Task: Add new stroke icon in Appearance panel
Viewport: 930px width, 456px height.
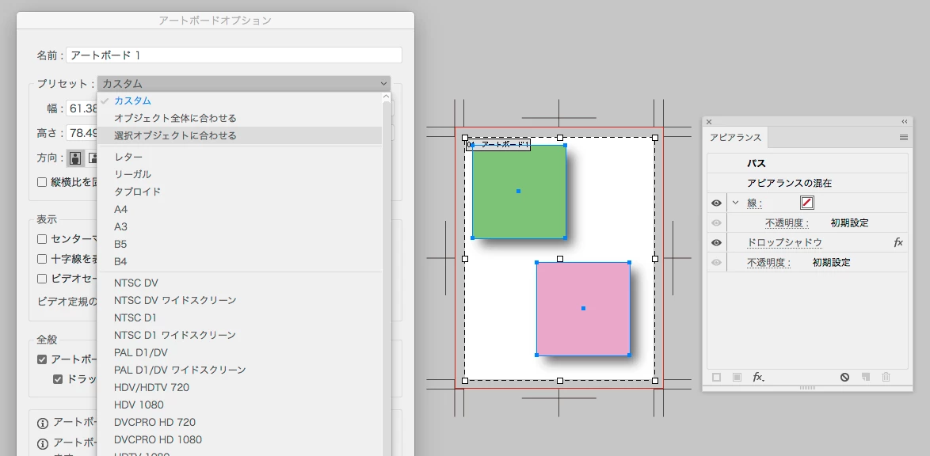Action: 716,377
